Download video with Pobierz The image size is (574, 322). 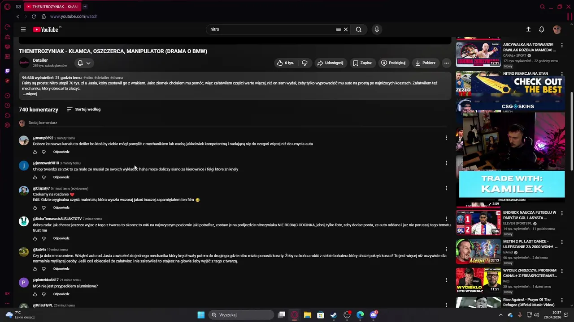(425, 63)
